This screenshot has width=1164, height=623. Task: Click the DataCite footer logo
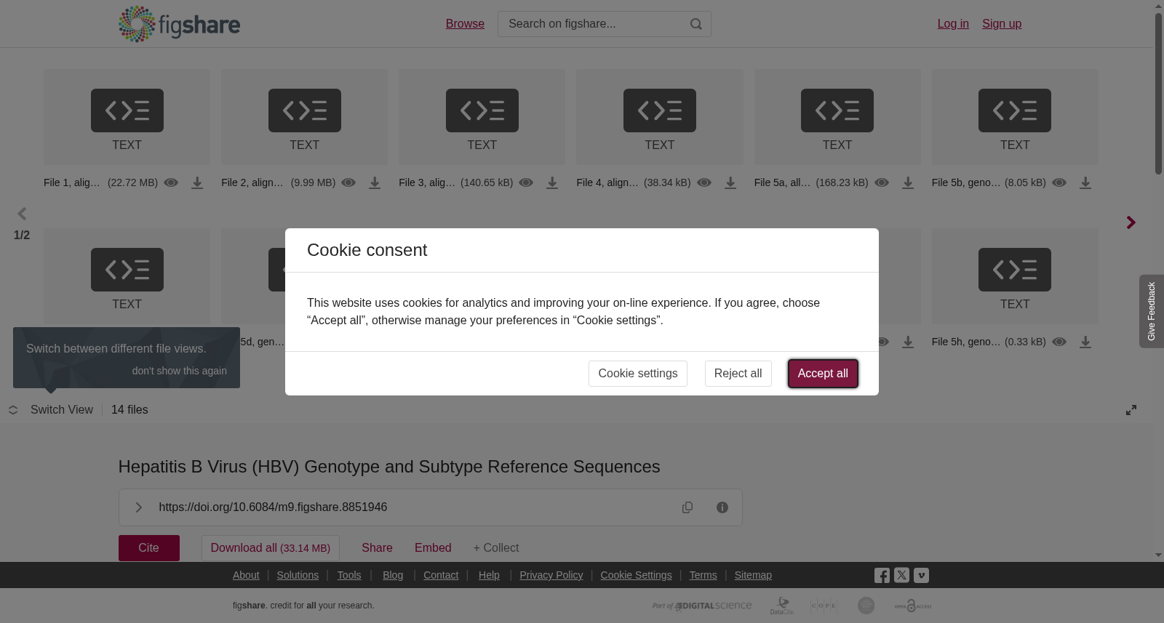782,606
